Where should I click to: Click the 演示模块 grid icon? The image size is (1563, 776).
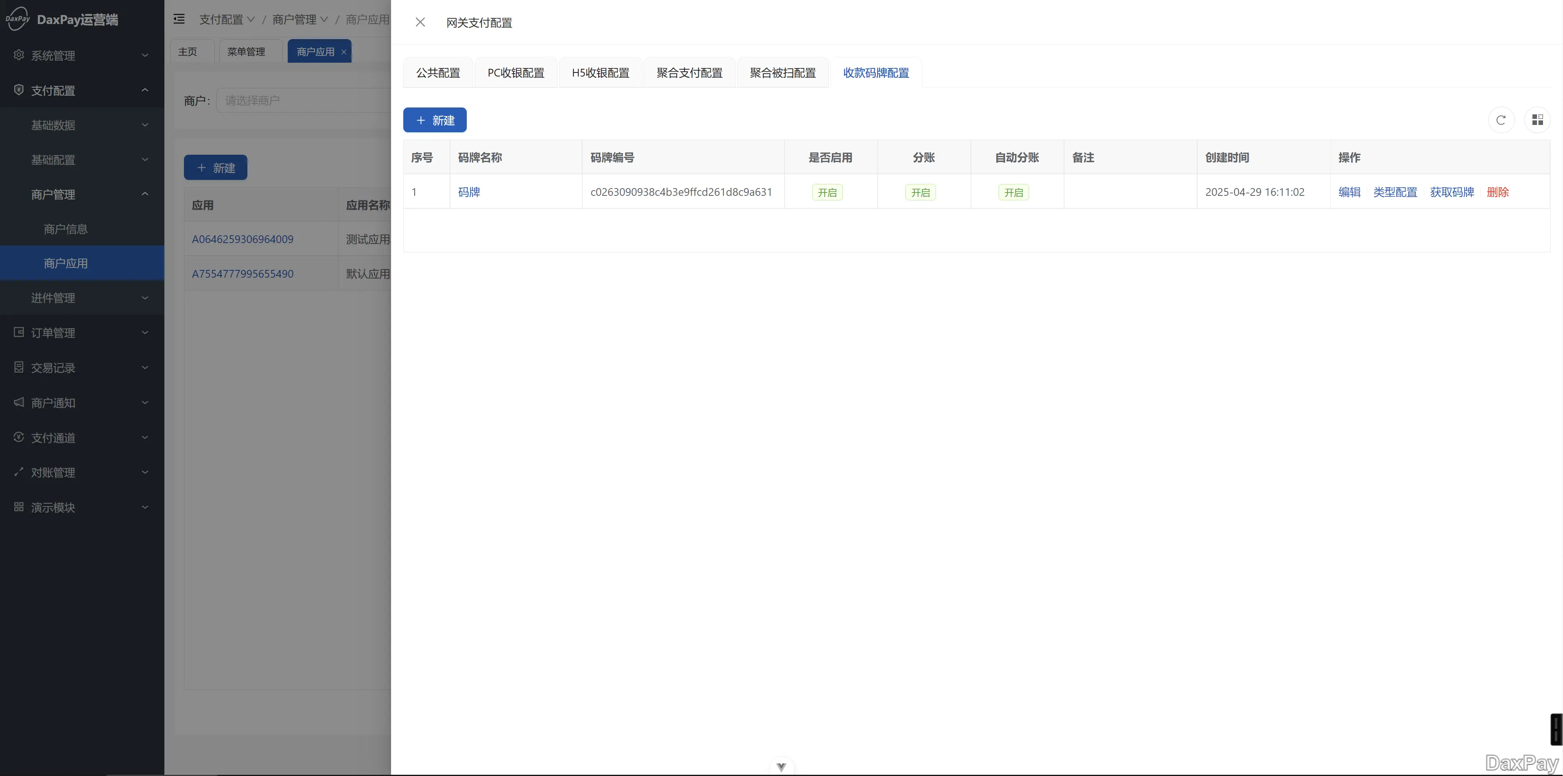tap(19, 507)
